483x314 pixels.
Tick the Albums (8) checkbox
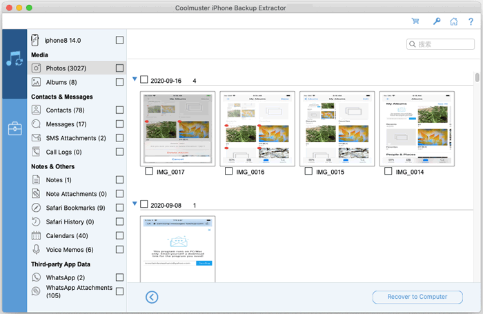119,82
